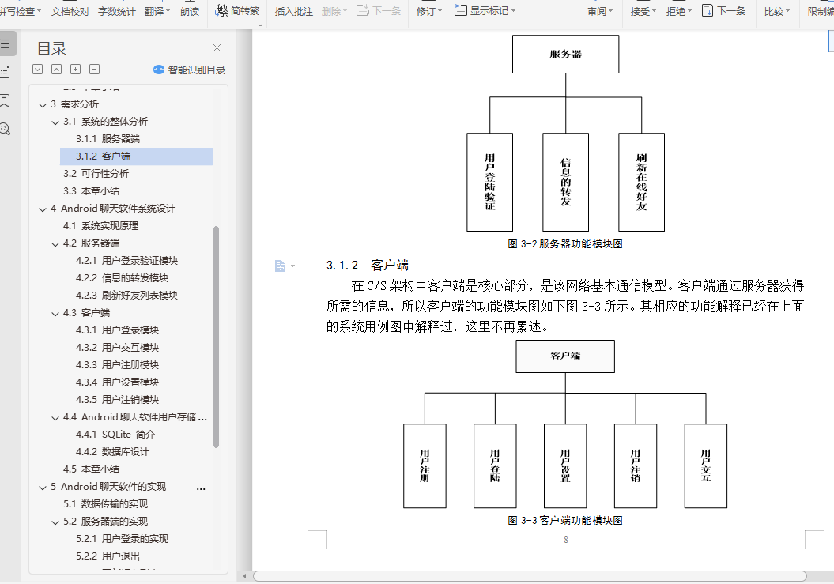The image size is (834, 584).
Task: Jump to 4.5 本章小结
Action: [x=91, y=469]
